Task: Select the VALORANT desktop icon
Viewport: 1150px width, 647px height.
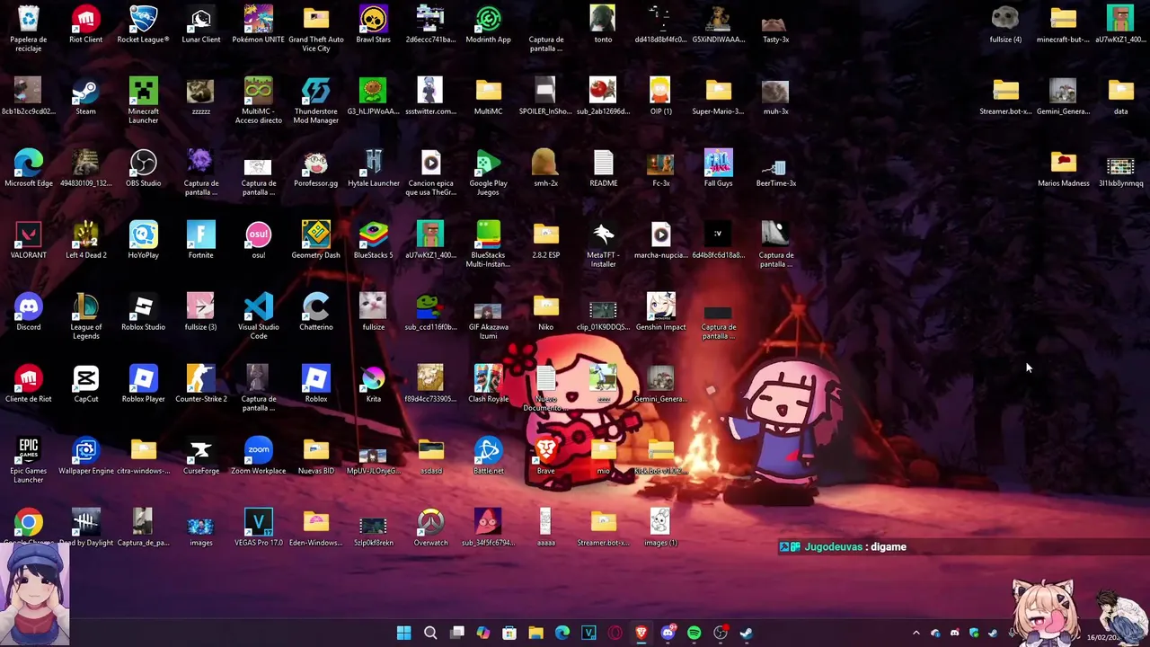Action: coord(29,240)
